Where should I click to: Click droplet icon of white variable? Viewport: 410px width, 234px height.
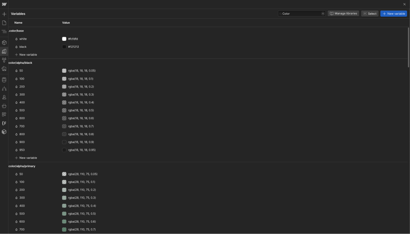point(16,39)
